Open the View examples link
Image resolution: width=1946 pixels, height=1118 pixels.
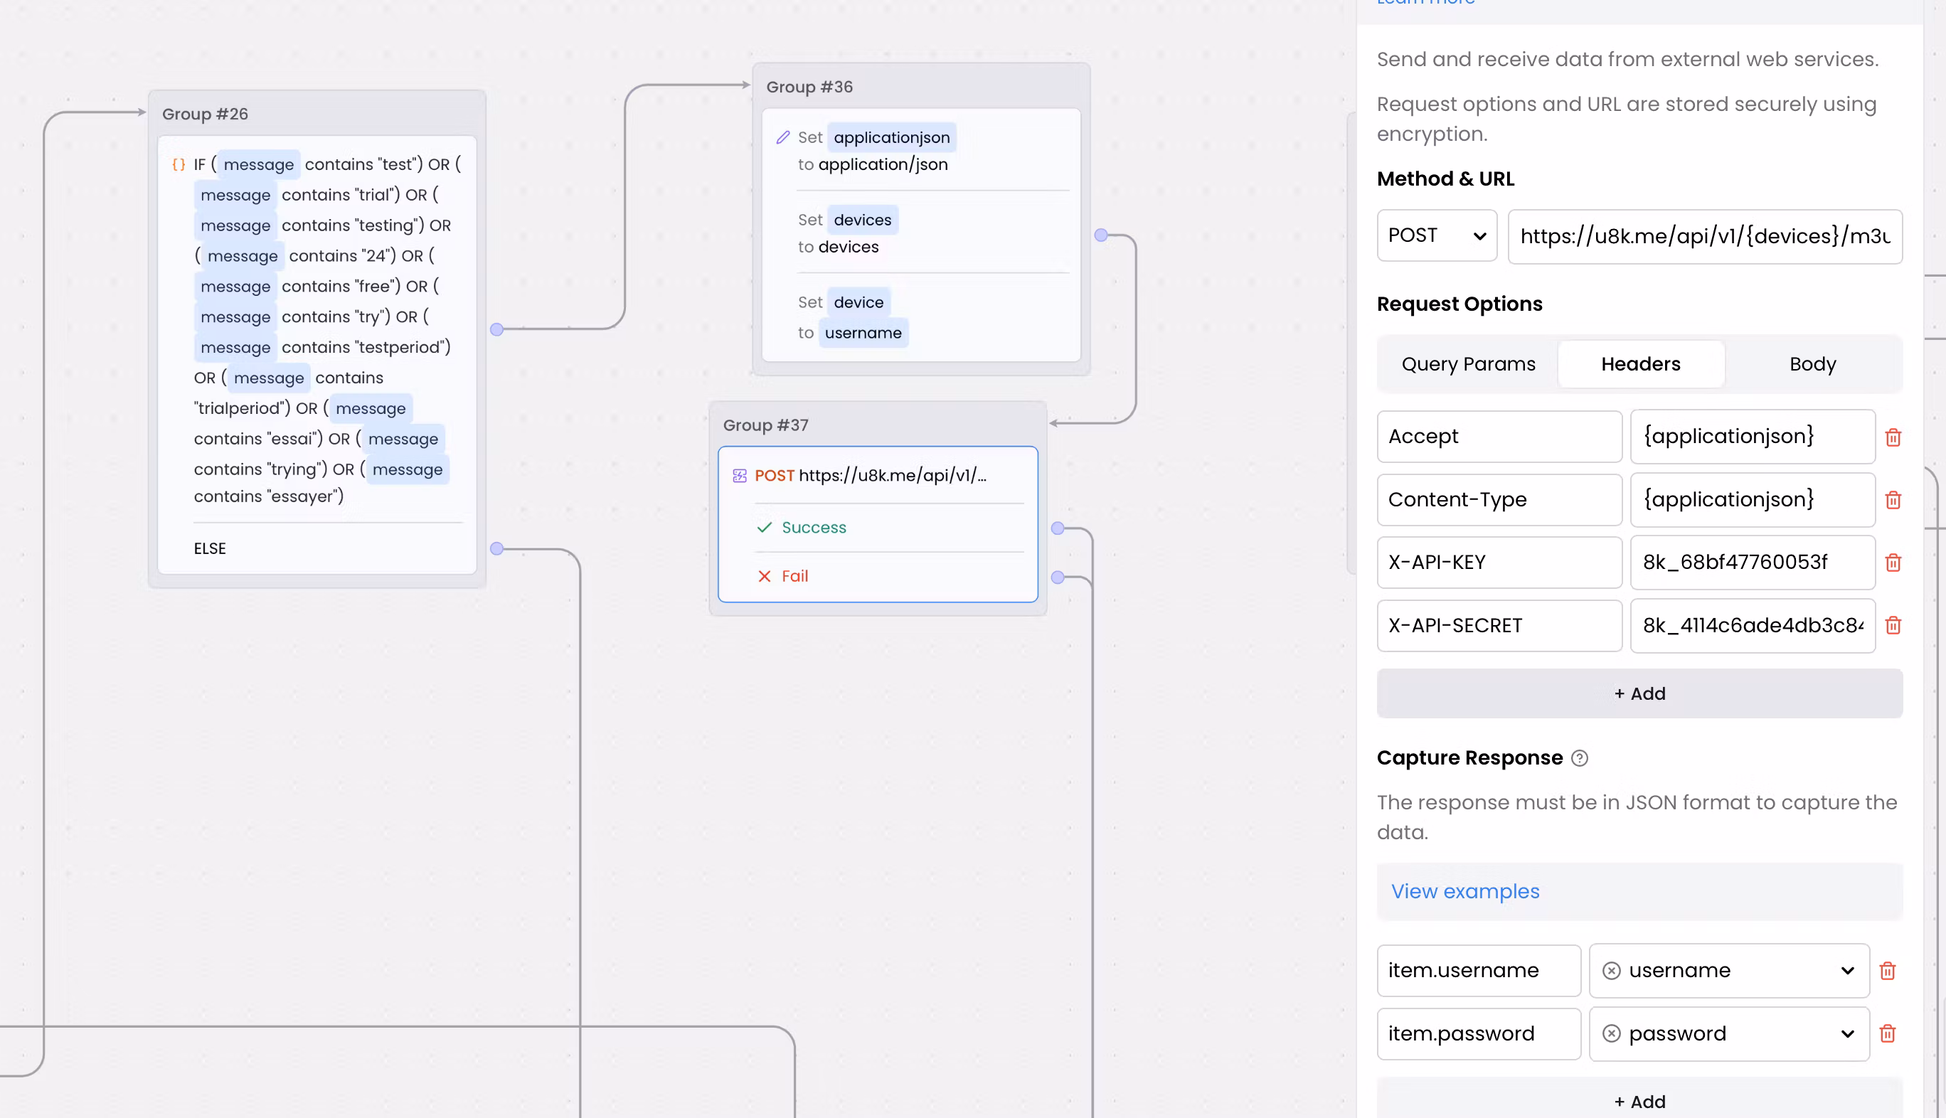pyautogui.click(x=1464, y=891)
